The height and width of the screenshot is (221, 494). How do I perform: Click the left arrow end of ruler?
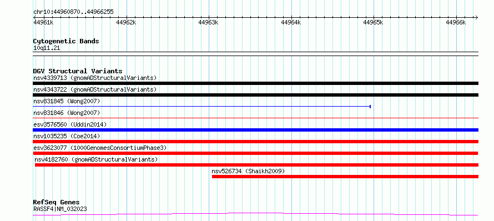pyautogui.click(x=35, y=17)
